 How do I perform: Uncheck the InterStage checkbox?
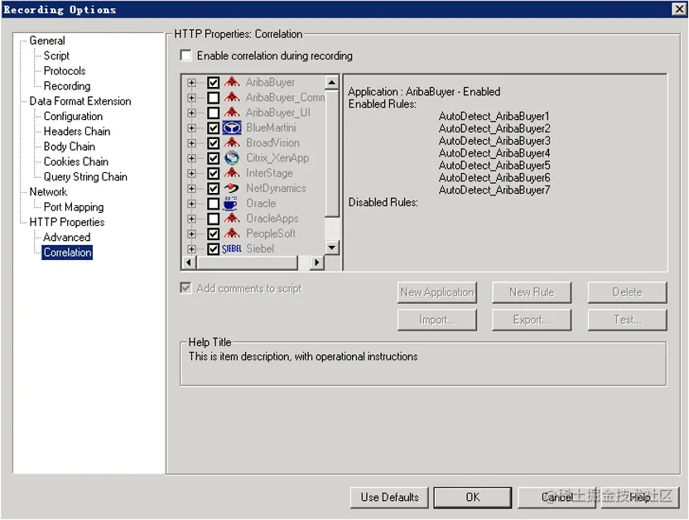coord(214,174)
